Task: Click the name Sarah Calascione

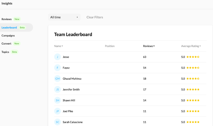Action: point(73,122)
